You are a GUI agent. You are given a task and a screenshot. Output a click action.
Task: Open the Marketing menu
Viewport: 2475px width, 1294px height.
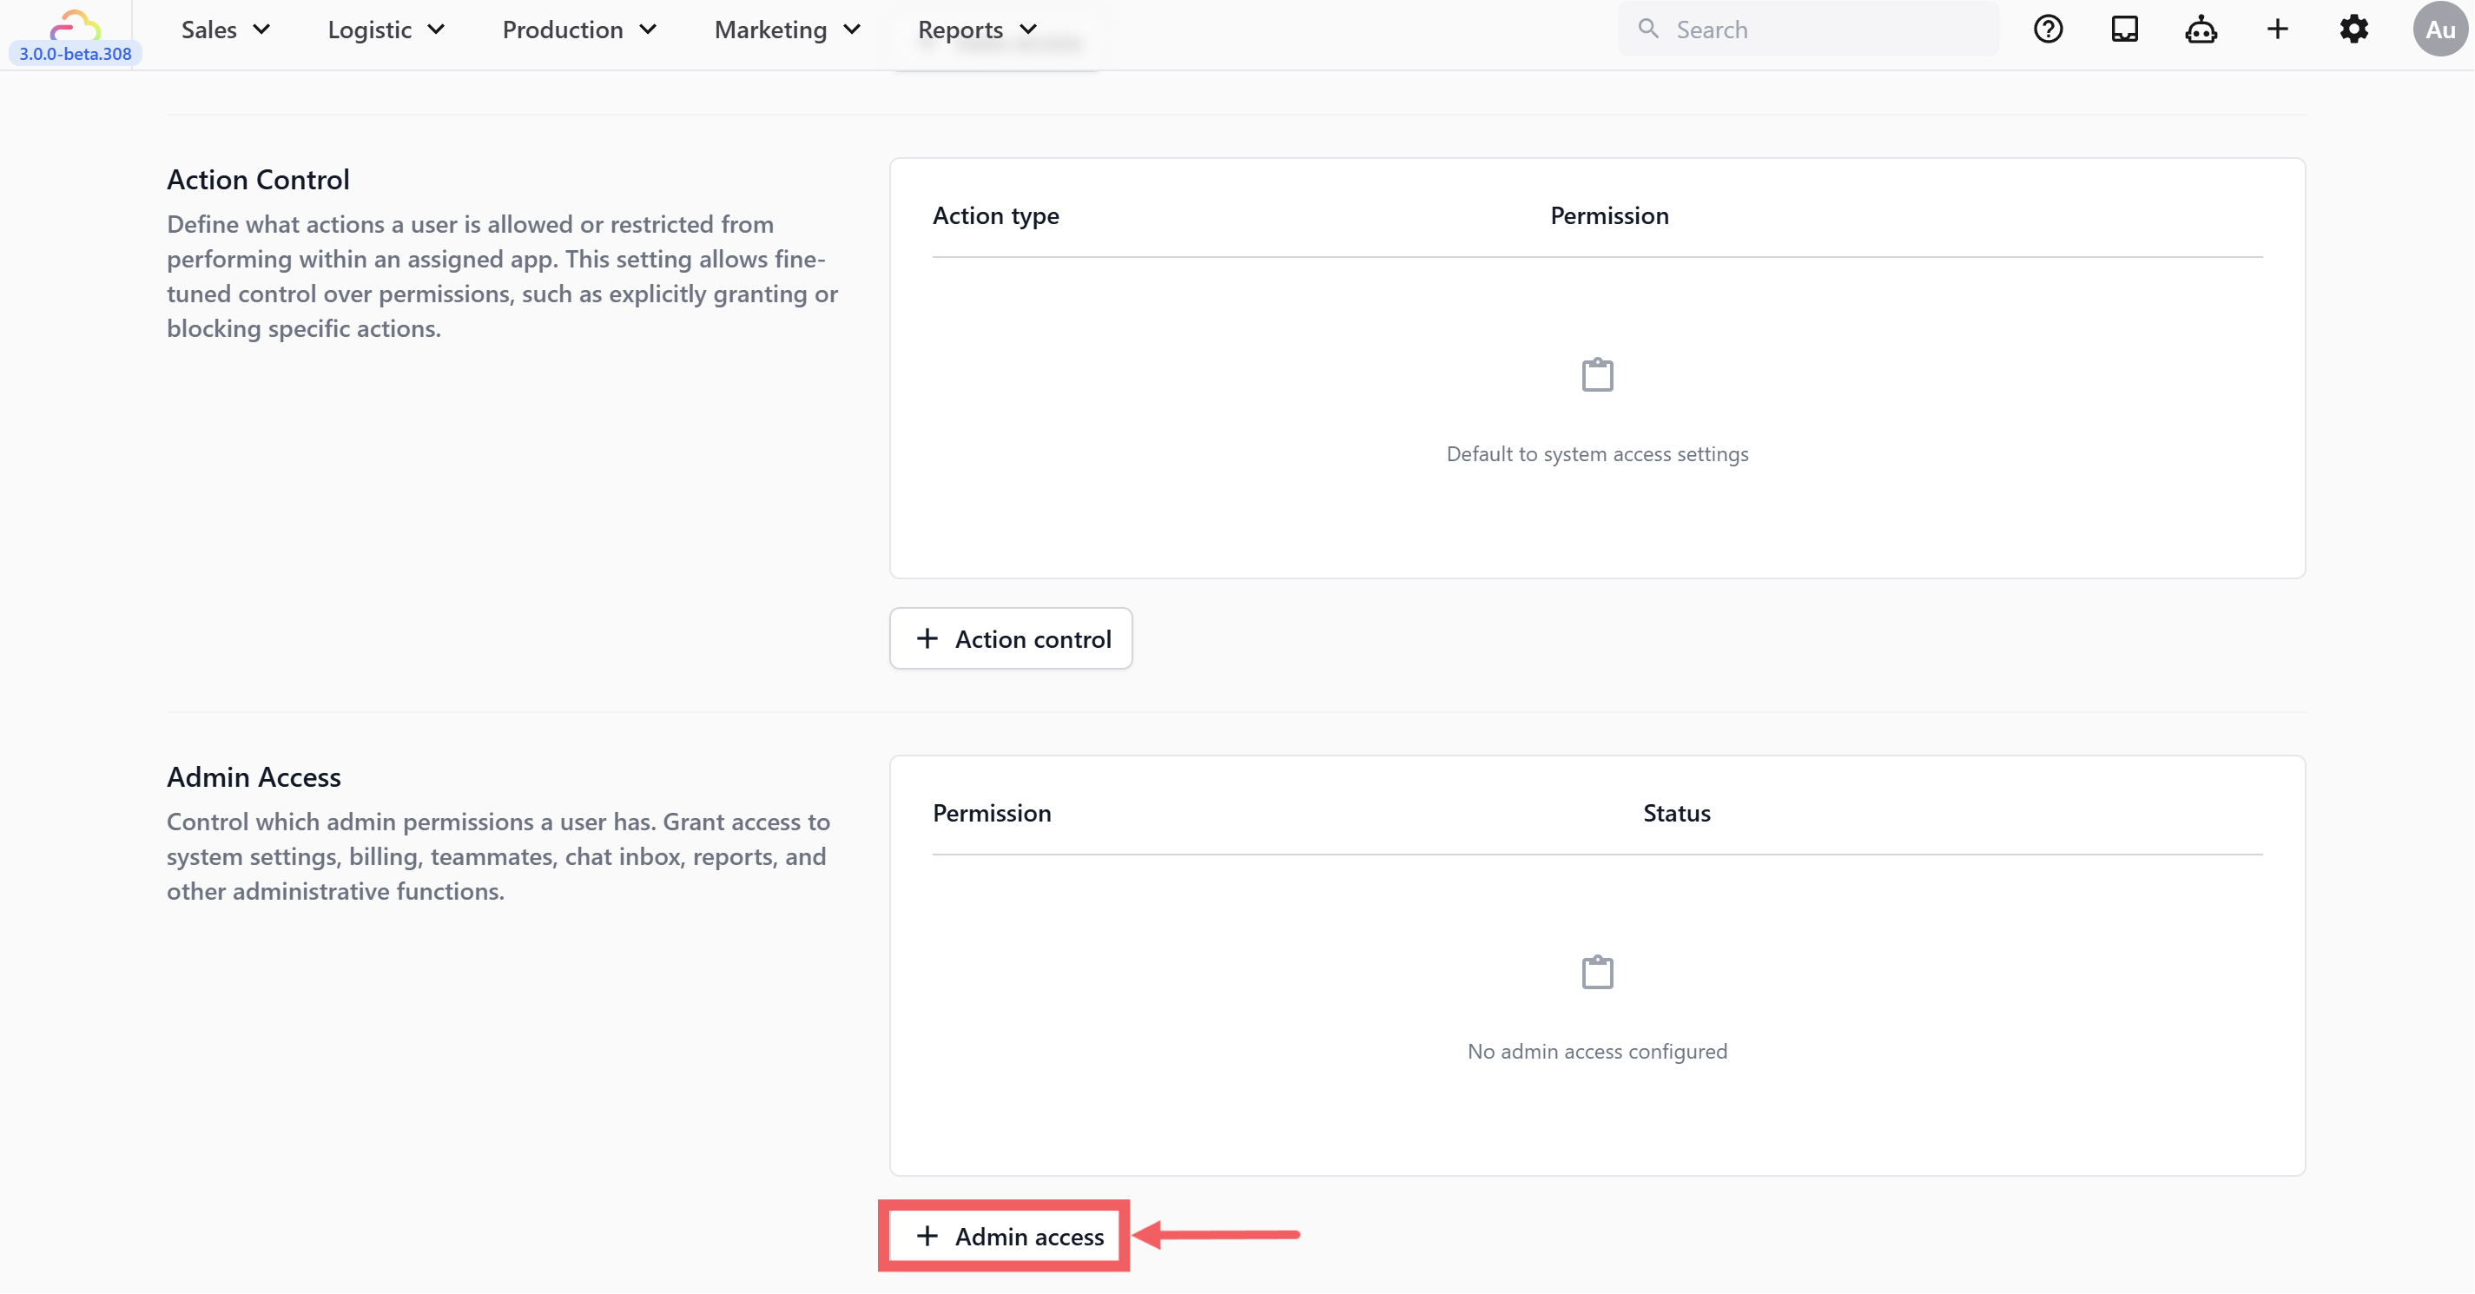tap(786, 30)
